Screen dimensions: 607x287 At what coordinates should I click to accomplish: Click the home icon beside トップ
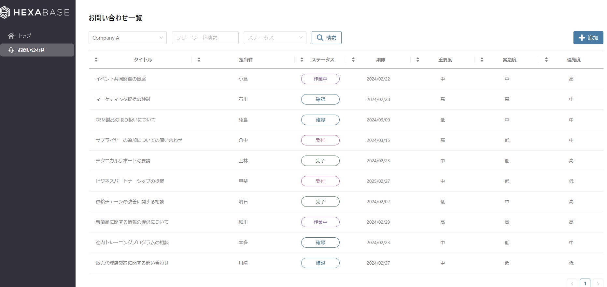[11, 36]
